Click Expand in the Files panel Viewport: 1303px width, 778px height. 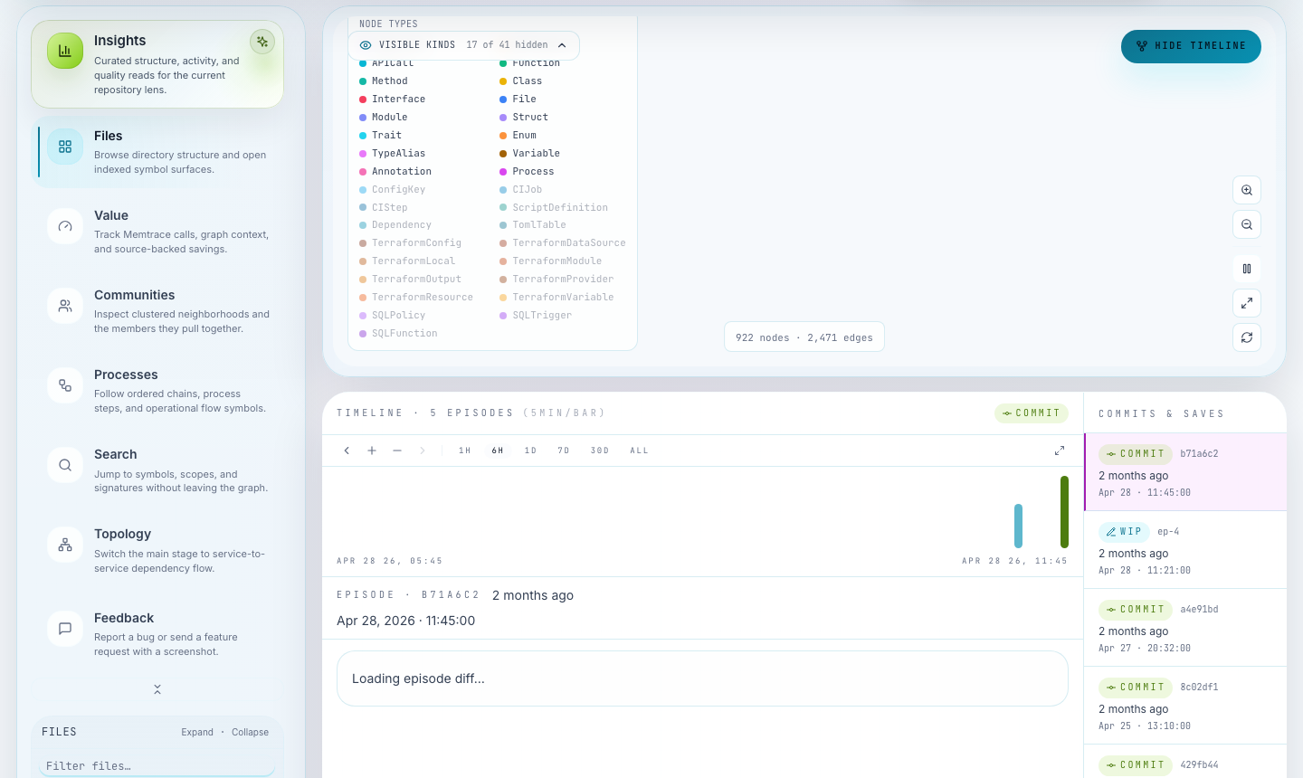tap(197, 733)
